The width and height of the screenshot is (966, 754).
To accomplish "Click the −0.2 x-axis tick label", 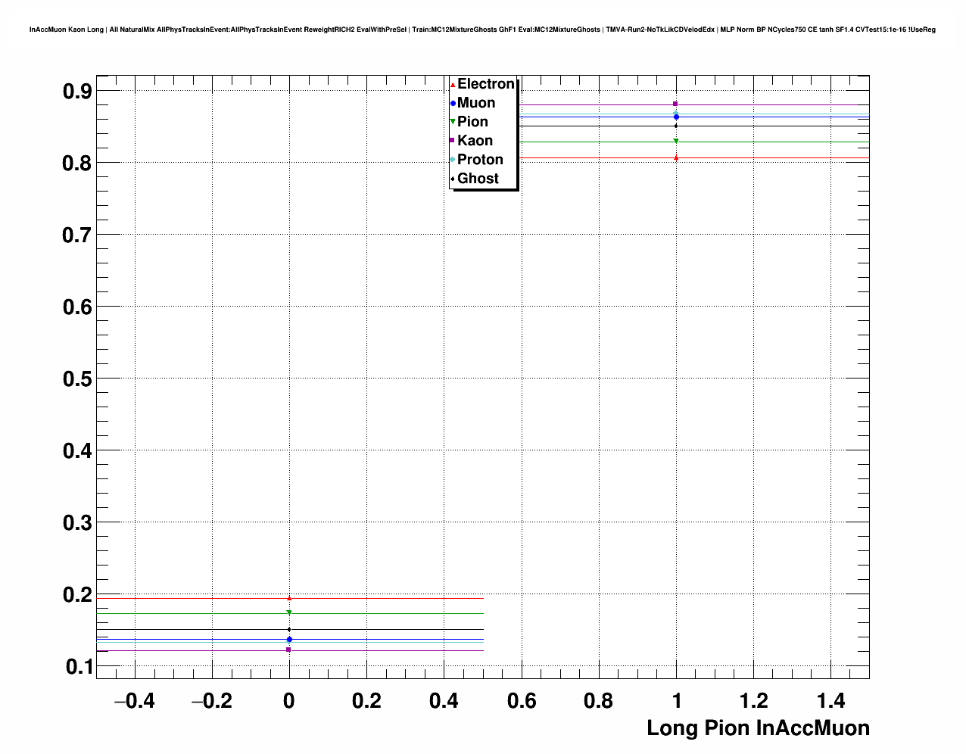I will pyautogui.click(x=211, y=701).
